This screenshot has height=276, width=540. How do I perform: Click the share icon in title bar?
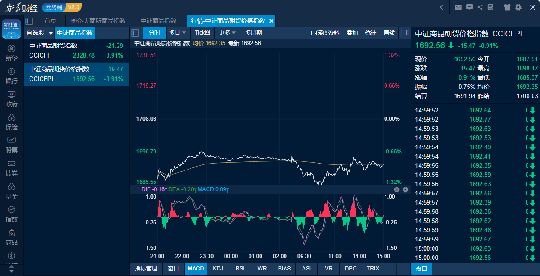pos(480,7)
